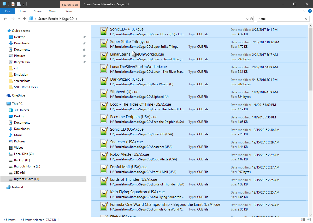This screenshot has height=223, width=313.
Task: Expand the address bar history dropdown
Action: coord(247,19)
